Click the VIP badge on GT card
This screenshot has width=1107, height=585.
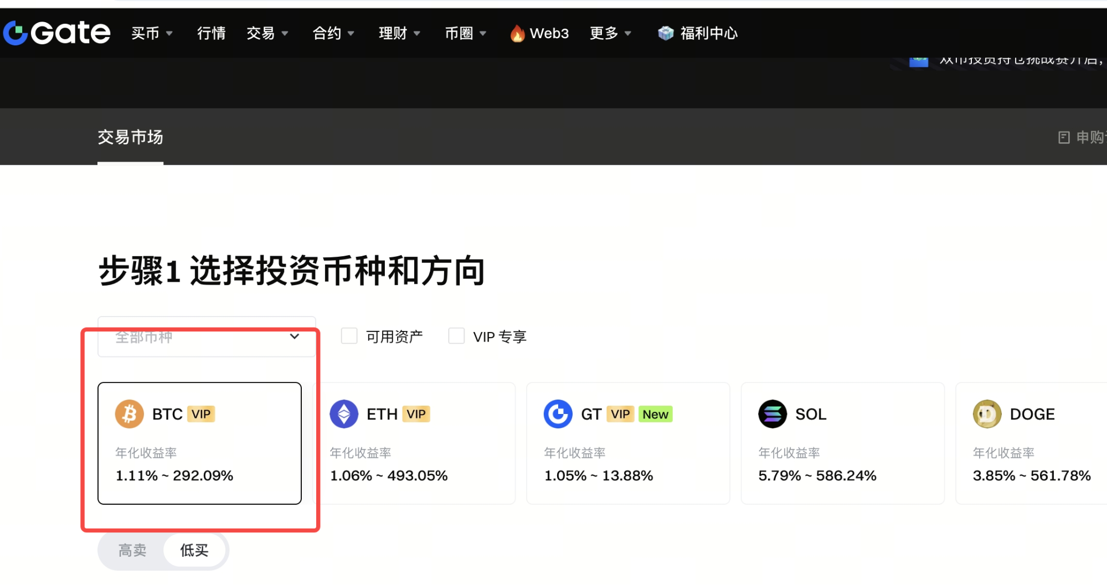point(620,414)
